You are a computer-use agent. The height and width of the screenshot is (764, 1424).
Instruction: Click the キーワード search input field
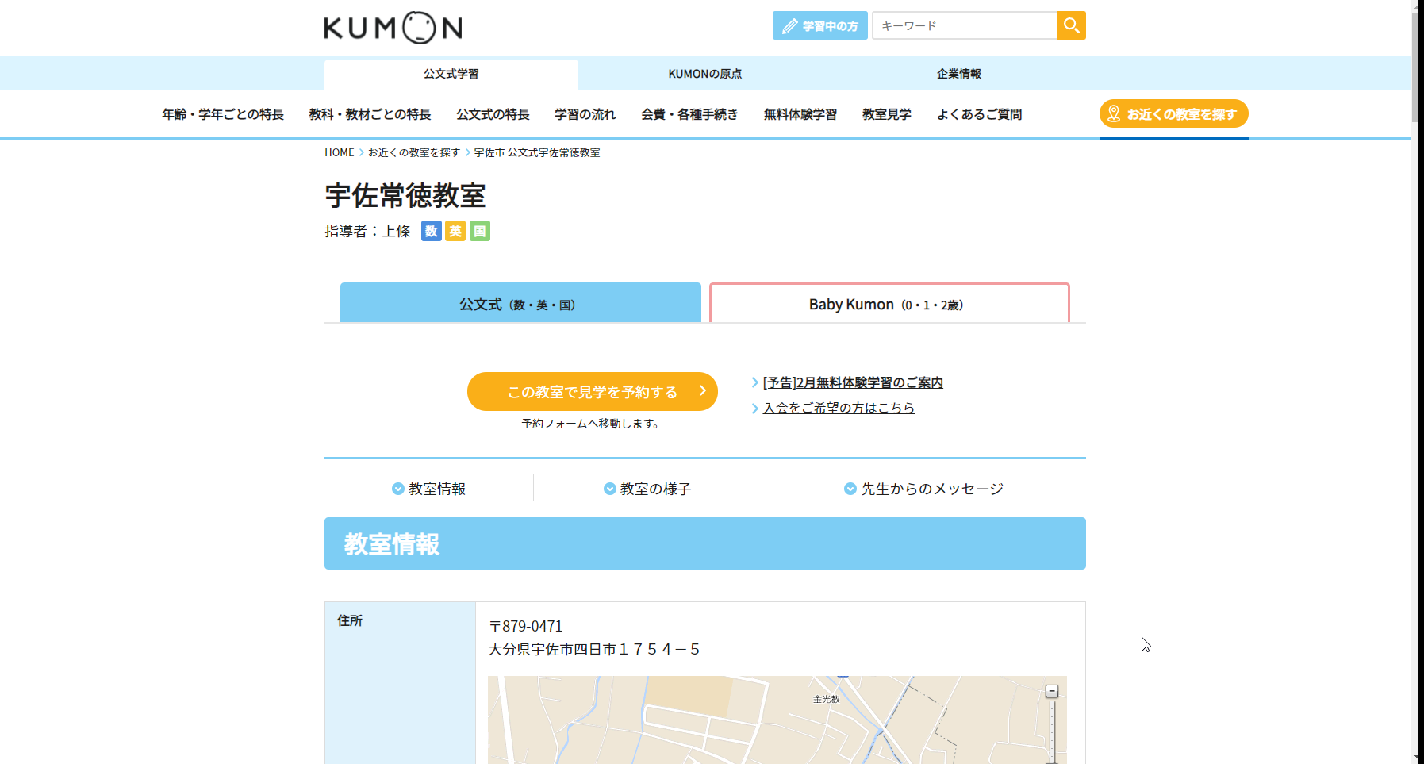965,25
